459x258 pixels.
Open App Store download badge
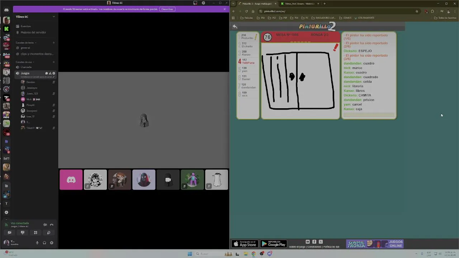coord(245,244)
